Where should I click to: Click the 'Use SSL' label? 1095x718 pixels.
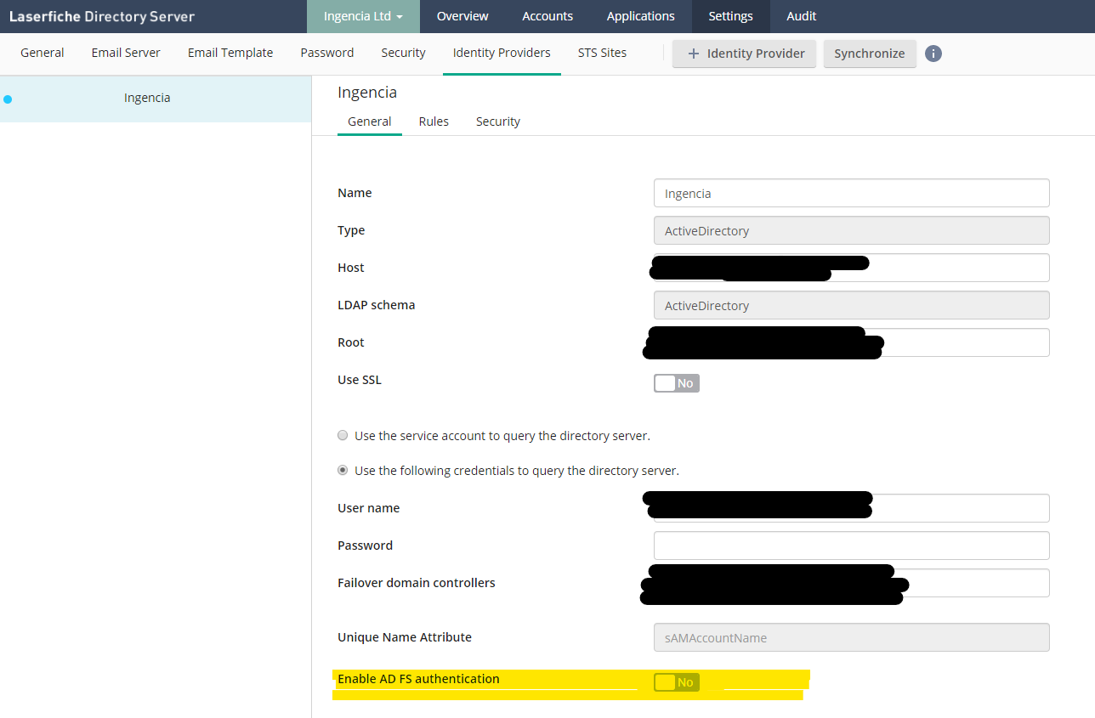coord(360,380)
